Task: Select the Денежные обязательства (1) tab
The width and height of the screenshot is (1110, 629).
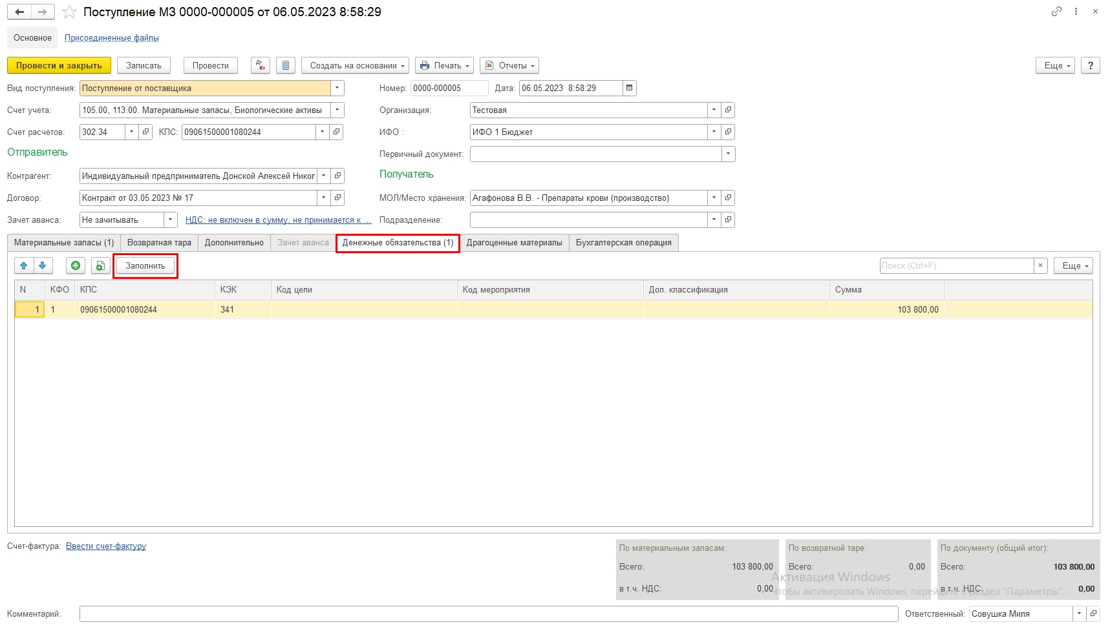Action: pyautogui.click(x=398, y=242)
